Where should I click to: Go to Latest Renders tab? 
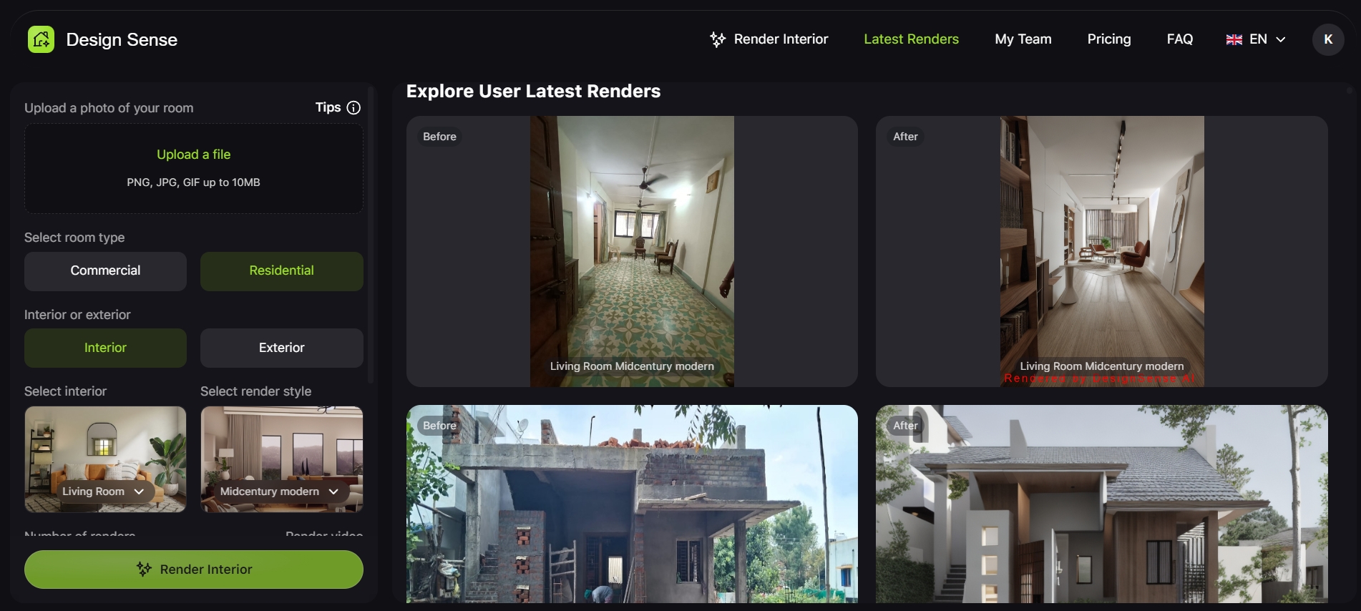coord(911,39)
